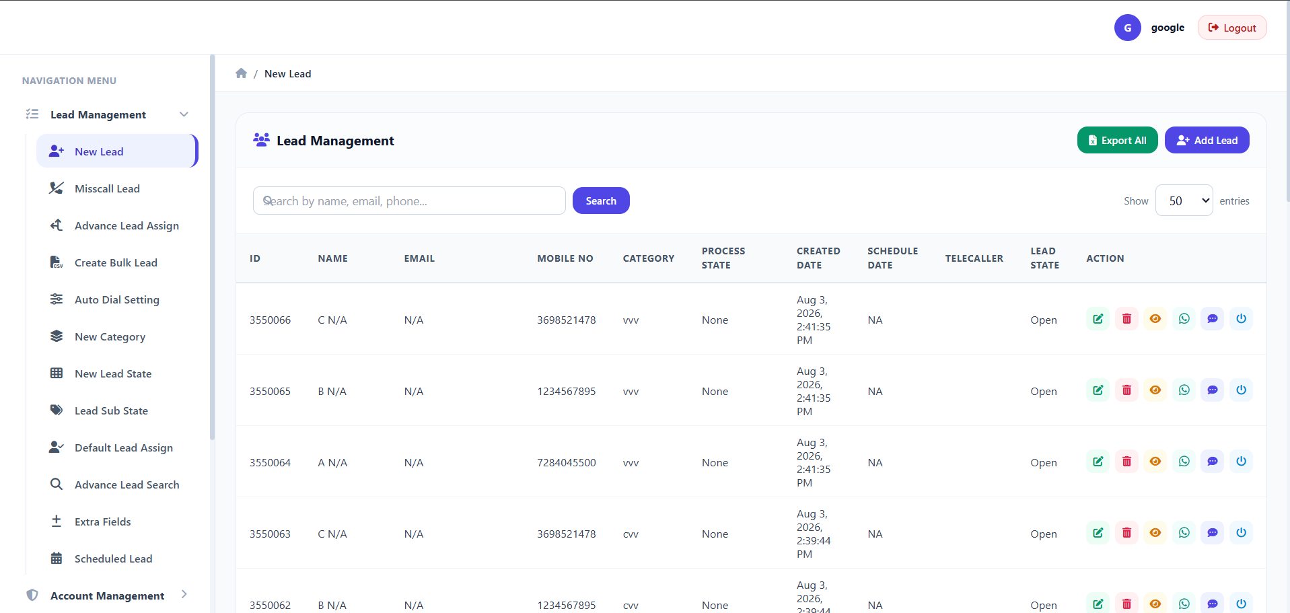Open WhatsApp for lead 3550066
Image resolution: width=1290 pixels, height=613 pixels.
pos(1184,319)
